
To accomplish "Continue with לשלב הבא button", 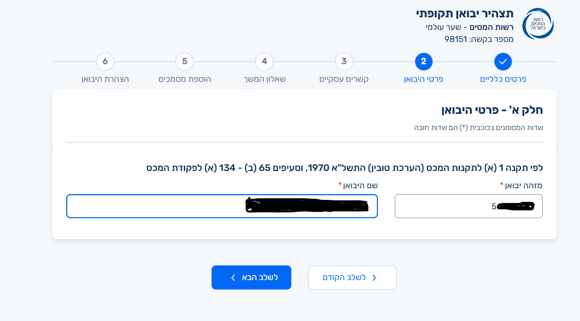I will [251, 277].
